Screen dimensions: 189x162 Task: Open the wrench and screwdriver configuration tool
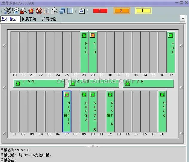(x=7, y=11)
